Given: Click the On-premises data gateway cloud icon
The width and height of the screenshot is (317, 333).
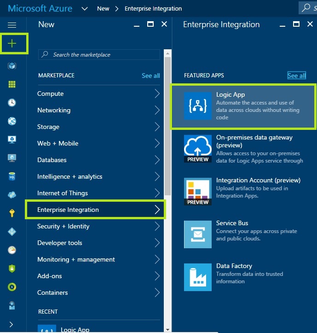Looking at the screenshot, I should click(x=198, y=149).
